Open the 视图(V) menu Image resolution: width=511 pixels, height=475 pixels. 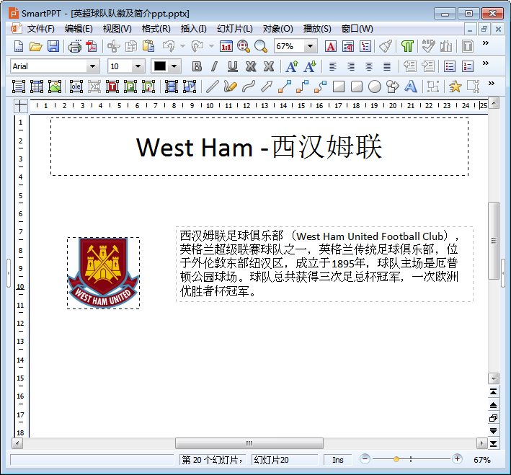[117, 29]
